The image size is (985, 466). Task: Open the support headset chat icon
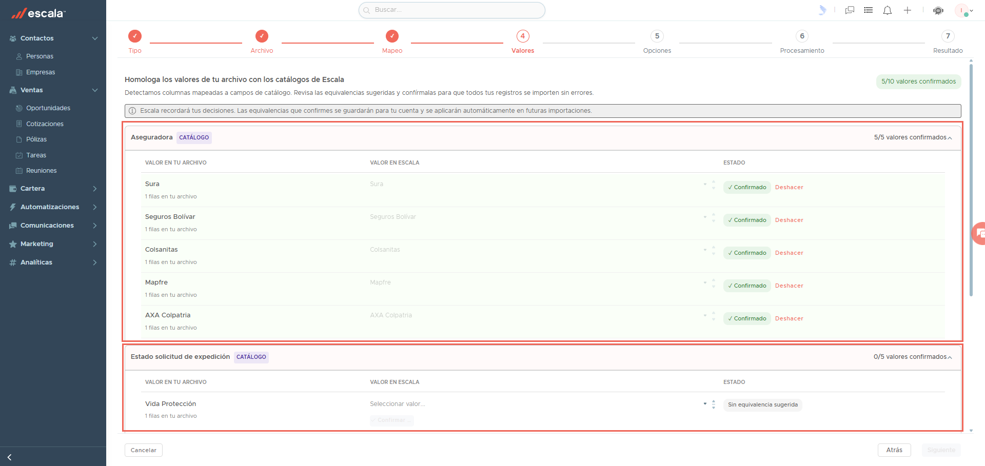click(938, 10)
